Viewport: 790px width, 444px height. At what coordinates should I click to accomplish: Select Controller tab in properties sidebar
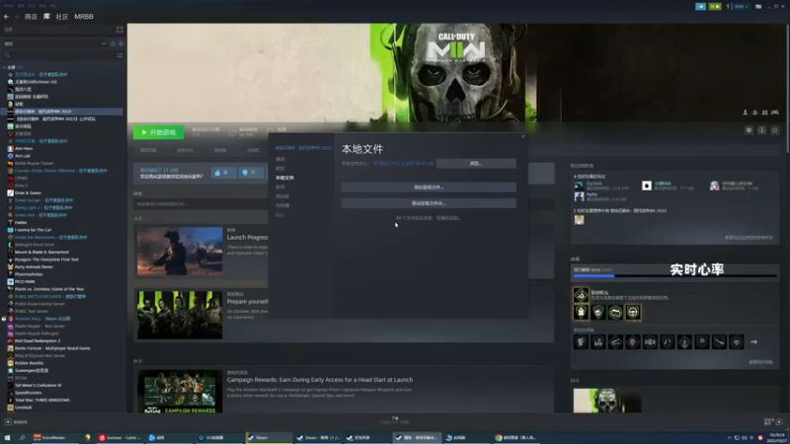[282, 205]
